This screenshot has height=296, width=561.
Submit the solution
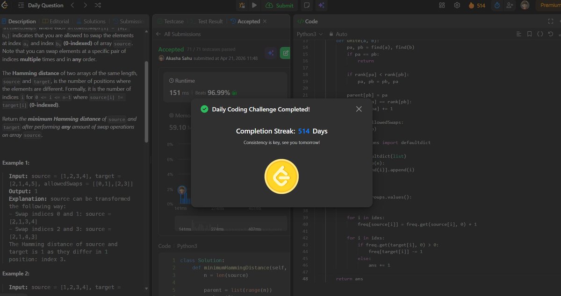280,6
